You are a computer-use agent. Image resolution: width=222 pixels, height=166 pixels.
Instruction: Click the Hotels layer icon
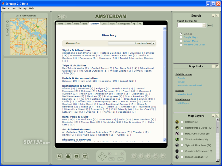tap(177, 122)
